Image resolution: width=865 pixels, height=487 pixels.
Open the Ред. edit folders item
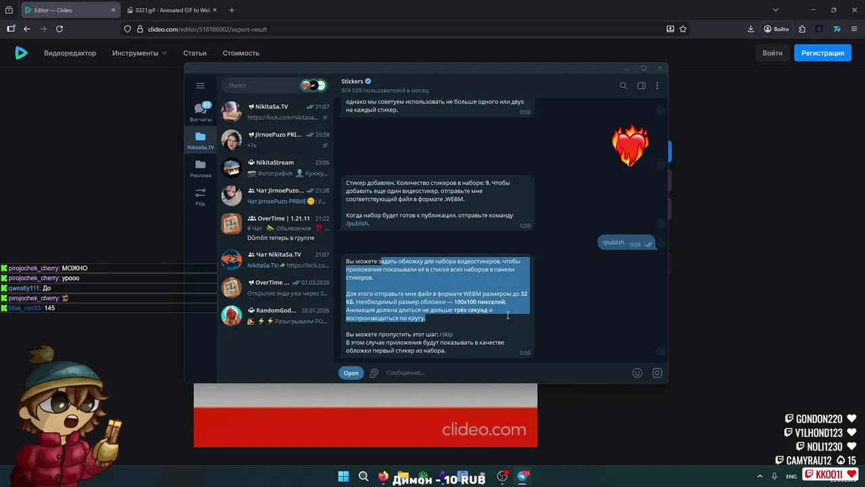(x=200, y=197)
